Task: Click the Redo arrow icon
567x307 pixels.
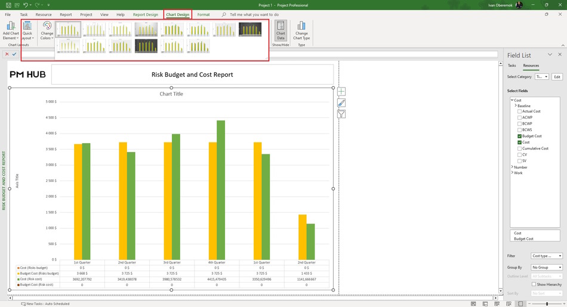Action: pos(37,5)
